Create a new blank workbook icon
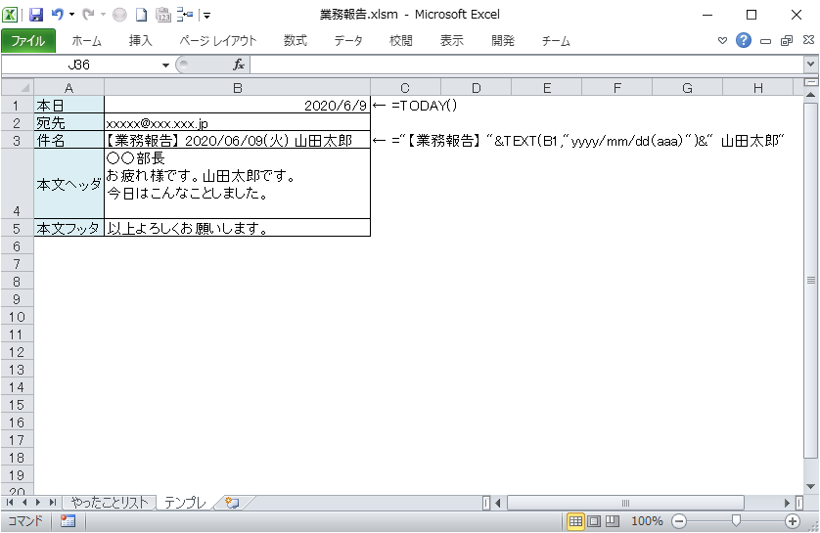The width and height of the screenshot is (820, 533). point(141,15)
